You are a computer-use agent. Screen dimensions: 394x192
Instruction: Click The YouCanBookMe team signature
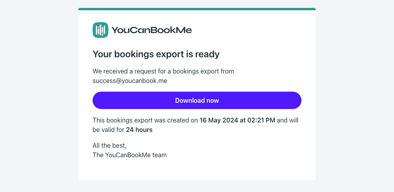click(x=130, y=155)
